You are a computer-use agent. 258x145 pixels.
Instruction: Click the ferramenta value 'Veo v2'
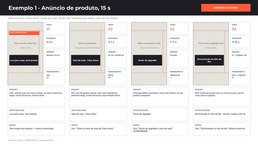point(48,76)
